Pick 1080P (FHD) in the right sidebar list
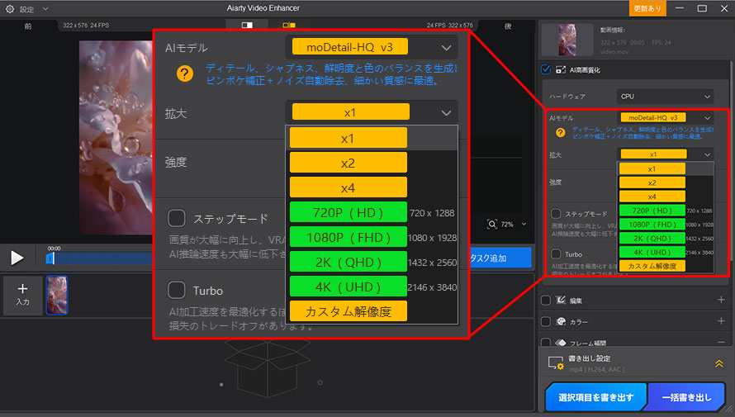735x417 pixels. [652, 225]
